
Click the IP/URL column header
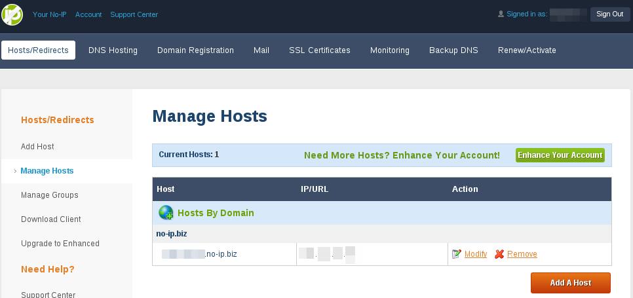[315, 189]
